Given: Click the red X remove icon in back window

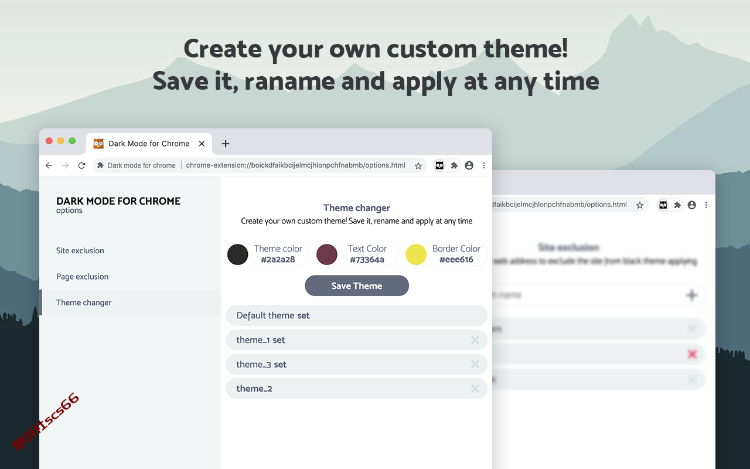Looking at the screenshot, I should (x=693, y=354).
